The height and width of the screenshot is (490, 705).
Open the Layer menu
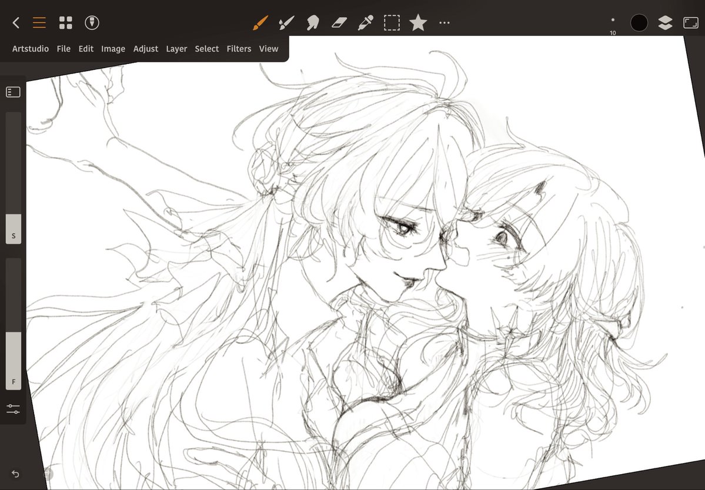click(x=176, y=49)
